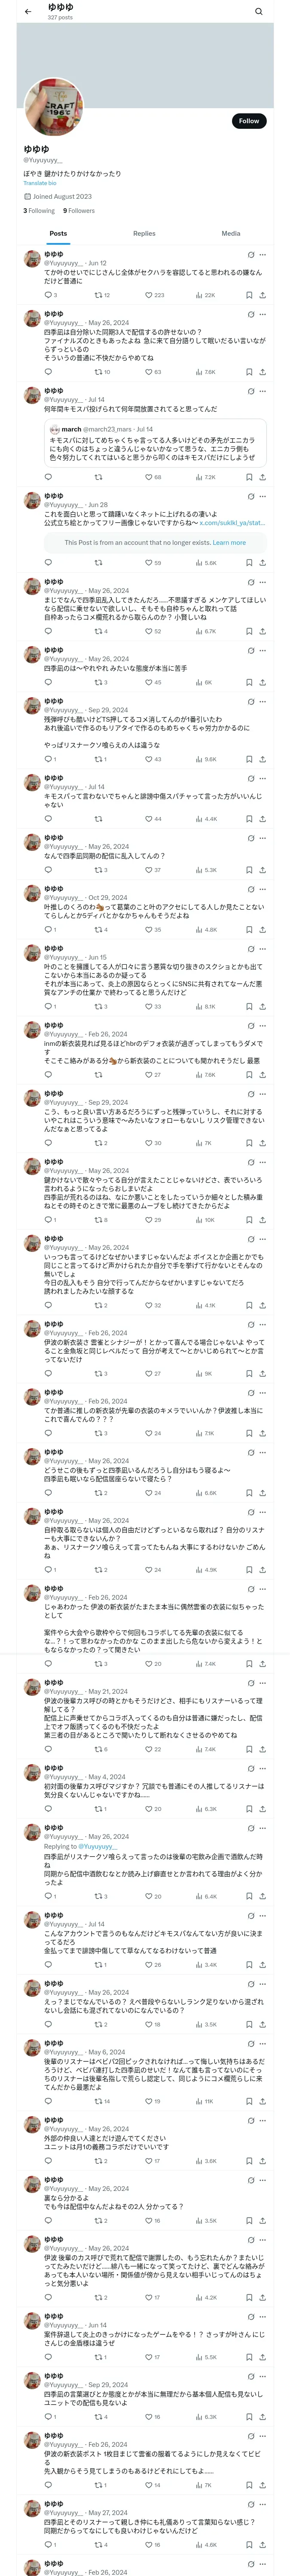Repost the Jun 28 post
Screen dimensions: 290x2576
tap(98, 563)
